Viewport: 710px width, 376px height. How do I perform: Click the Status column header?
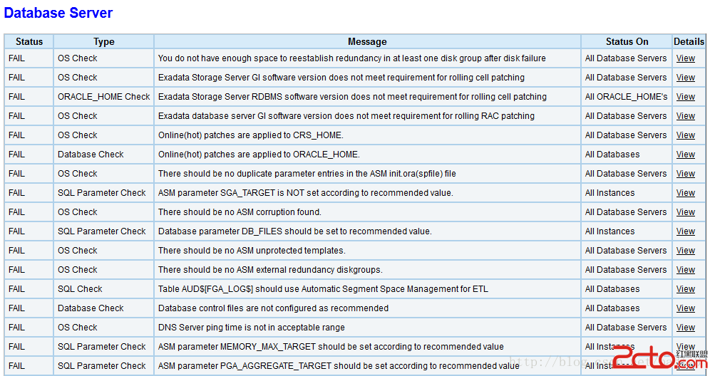[x=29, y=41]
